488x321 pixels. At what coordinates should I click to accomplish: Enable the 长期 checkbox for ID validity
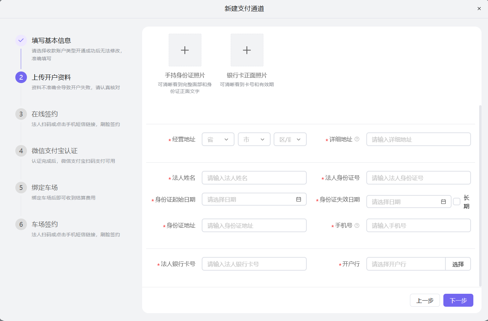click(457, 202)
